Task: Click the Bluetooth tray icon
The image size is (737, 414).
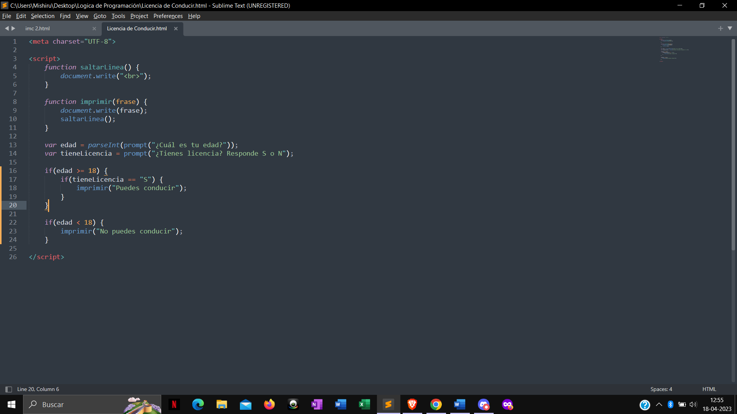Action: 670,404
